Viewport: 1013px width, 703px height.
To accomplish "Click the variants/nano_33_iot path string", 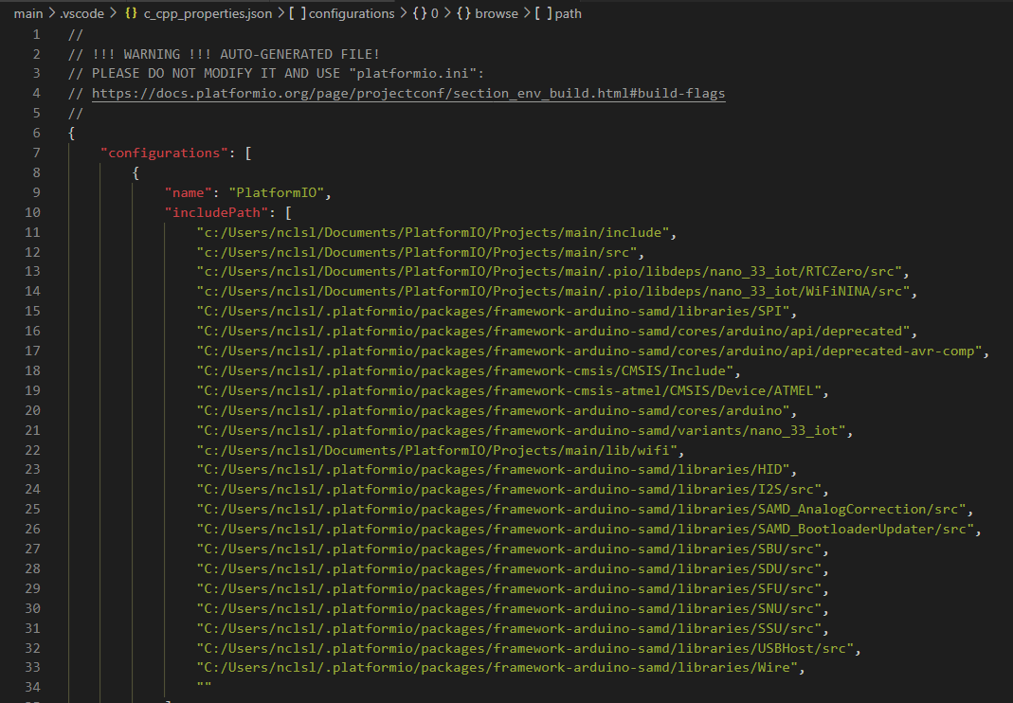I will 521,430.
